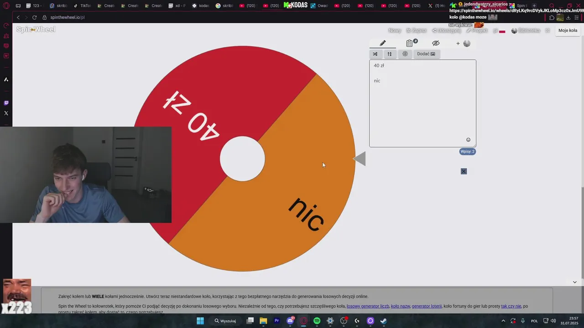Click Nowy in the top menu
The width and height of the screenshot is (584, 328).
pos(395,31)
